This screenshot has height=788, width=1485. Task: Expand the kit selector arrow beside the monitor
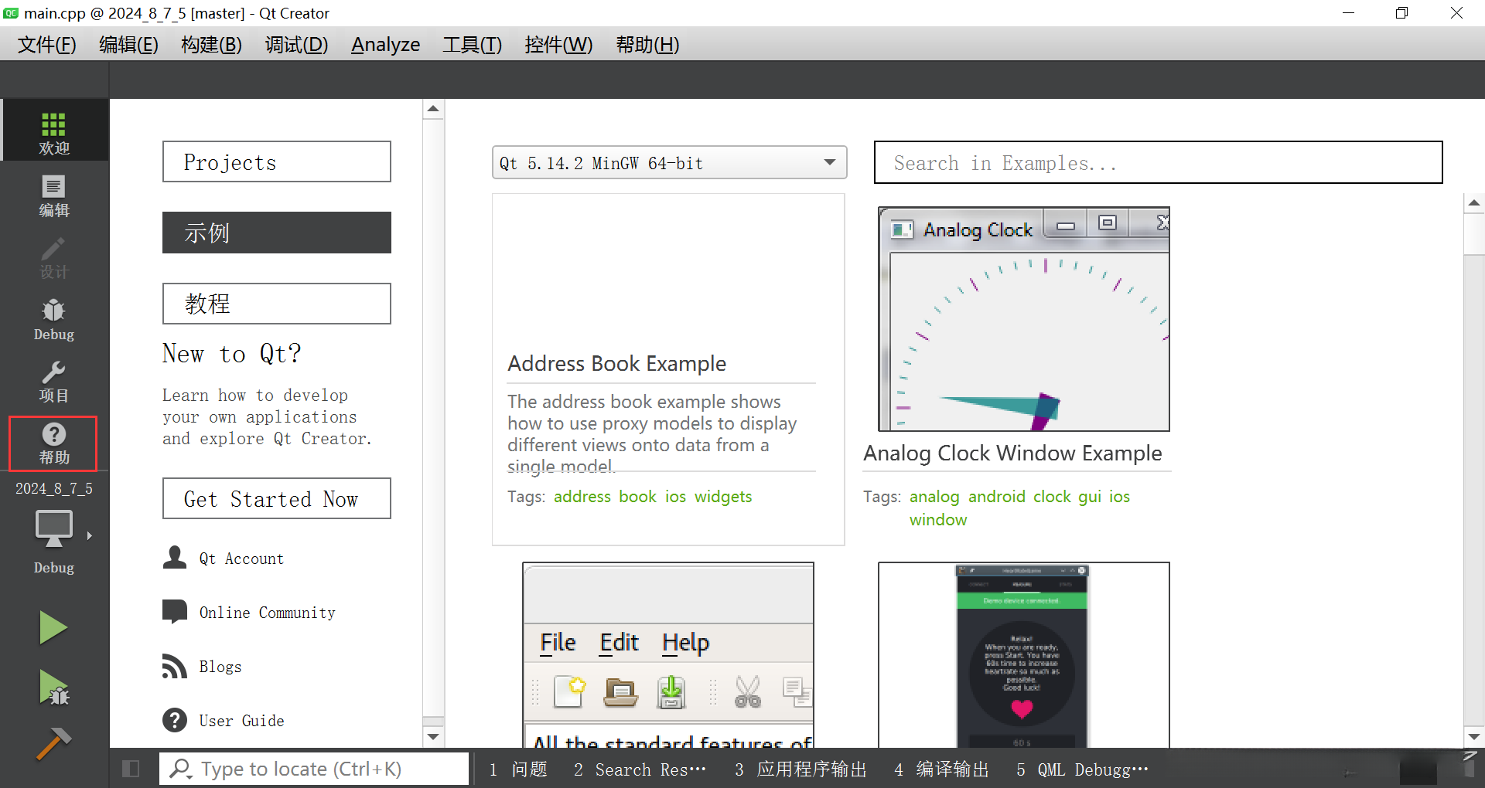(90, 535)
